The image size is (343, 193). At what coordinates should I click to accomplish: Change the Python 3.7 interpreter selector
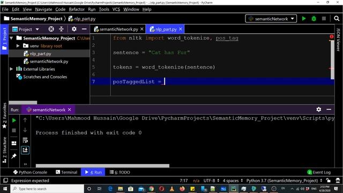click(285, 181)
